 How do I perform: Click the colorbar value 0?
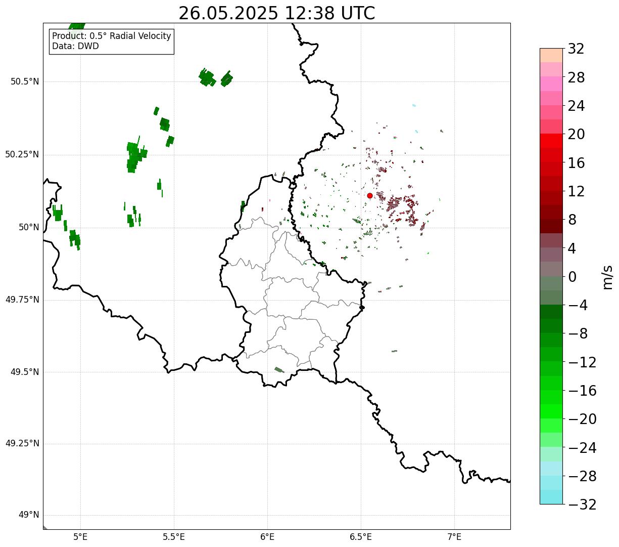point(572,277)
